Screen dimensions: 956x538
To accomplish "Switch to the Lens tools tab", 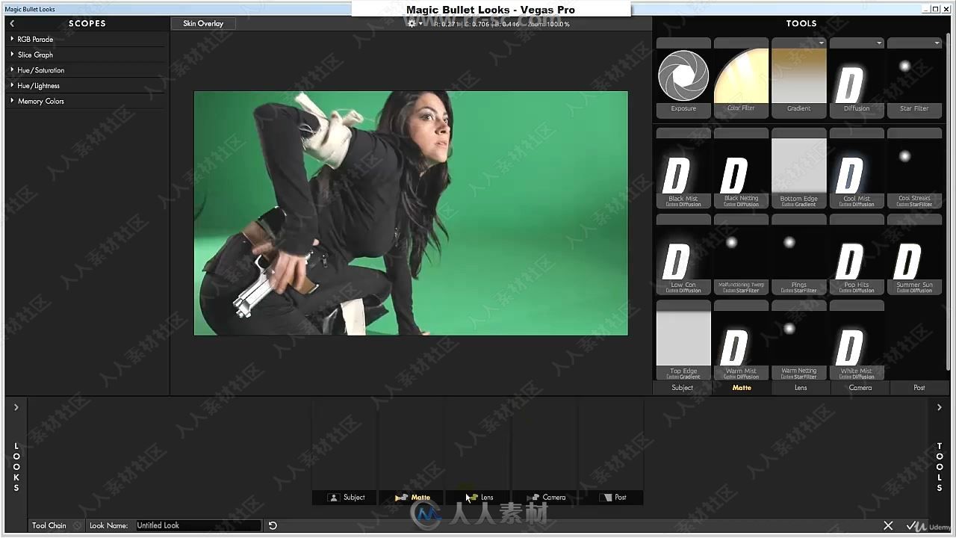I will pyautogui.click(x=801, y=388).
